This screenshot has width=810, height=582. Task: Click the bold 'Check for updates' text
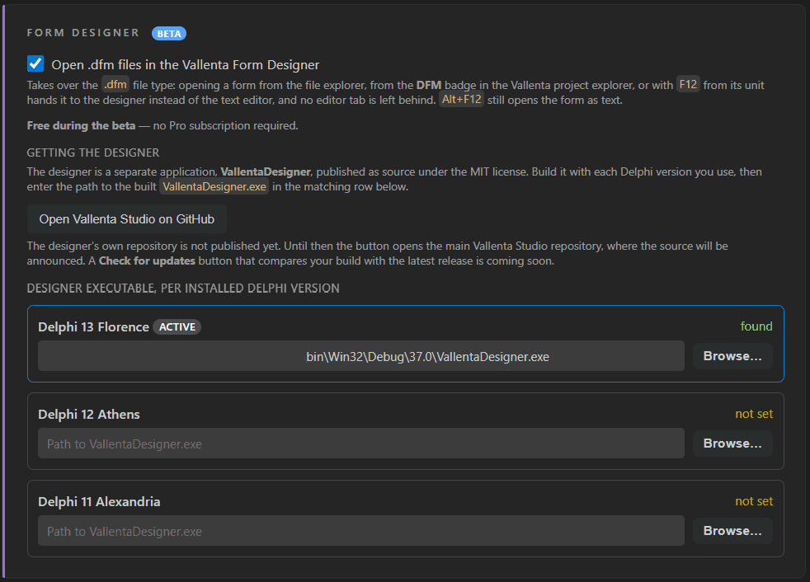[147, 260]
